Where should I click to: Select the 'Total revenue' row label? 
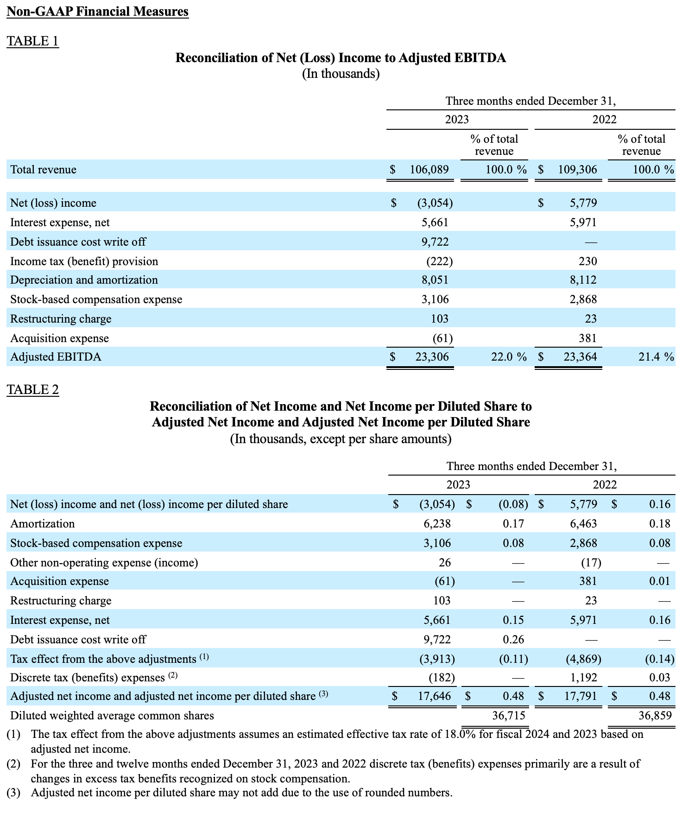pos(43,170)
